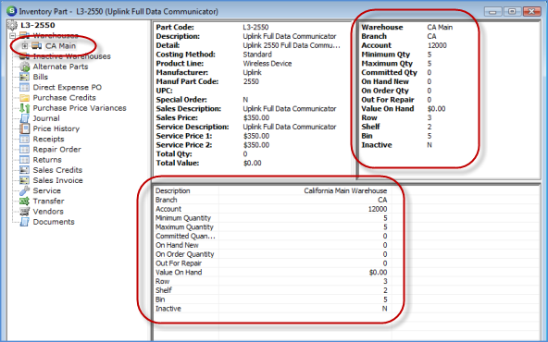This screenshot has width=548, height=342.
Task: Click the Repair Order icon
Action: tap(24, 150)
